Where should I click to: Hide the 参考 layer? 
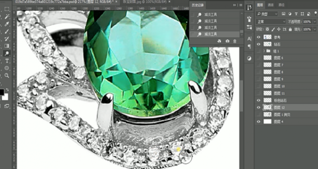coord(258,37)
